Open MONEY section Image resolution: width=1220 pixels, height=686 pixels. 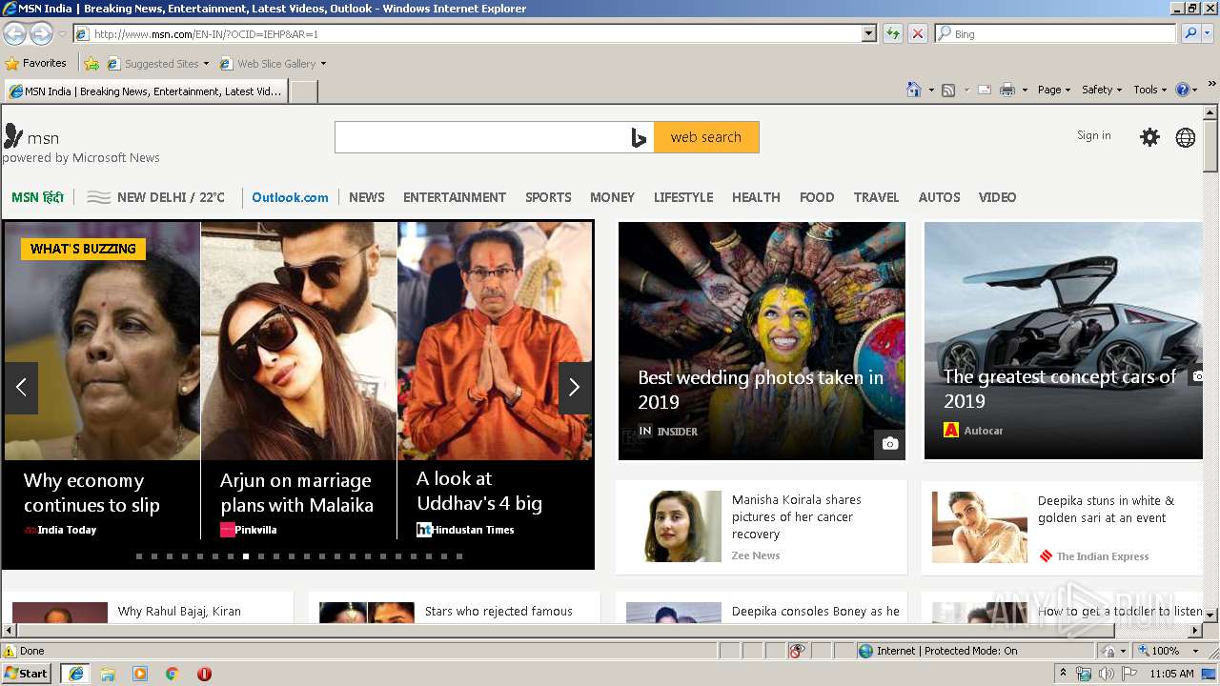(612, 197)
